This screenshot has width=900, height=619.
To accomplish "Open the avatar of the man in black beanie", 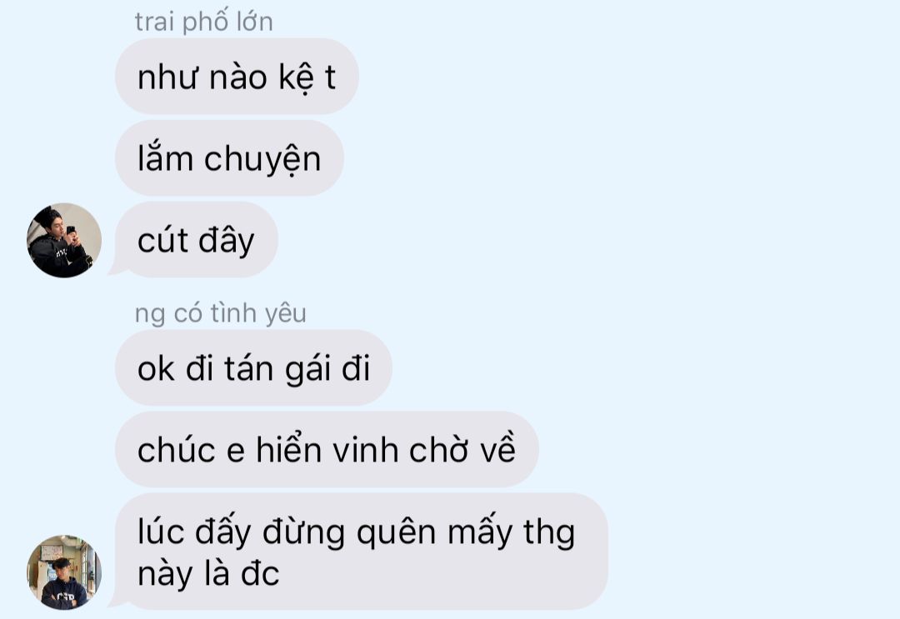I will pos(64,240).
